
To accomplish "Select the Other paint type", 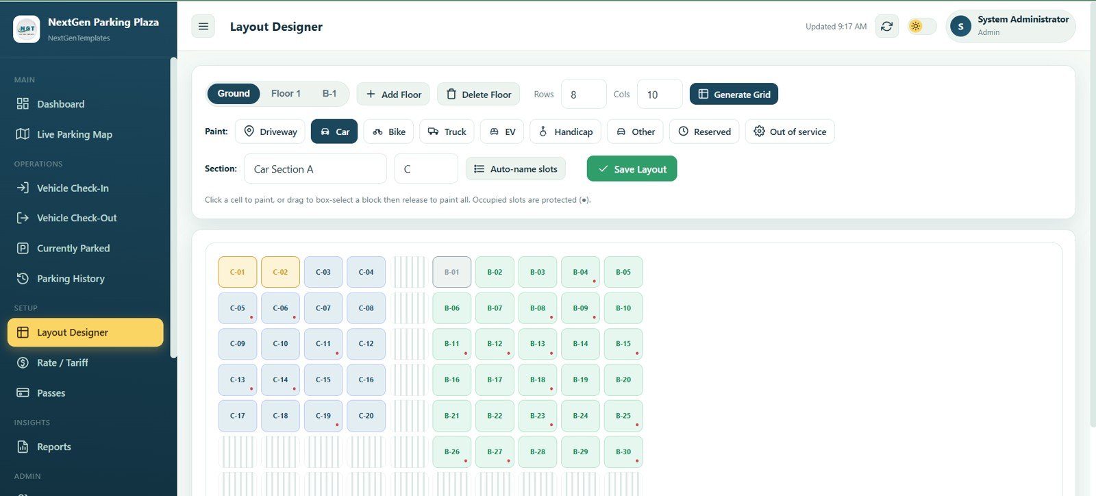I will (x=635, y=132).
